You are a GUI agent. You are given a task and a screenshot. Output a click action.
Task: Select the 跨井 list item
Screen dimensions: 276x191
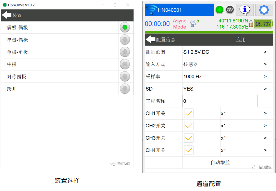point(60,89)
